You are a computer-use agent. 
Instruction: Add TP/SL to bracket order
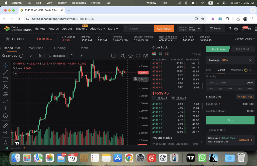tap(245, 97)
